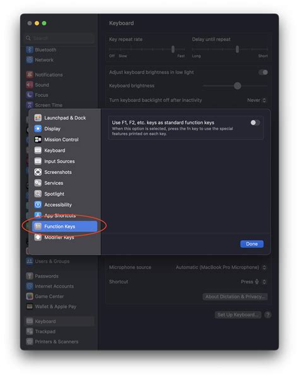Screen dimensions: 299x377
Task: Click the App Shortcuts icon
Action: point(38,216)
